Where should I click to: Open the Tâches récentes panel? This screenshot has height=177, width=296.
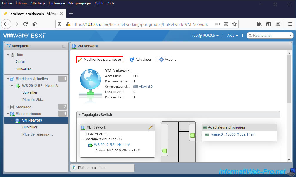coord(102,168)
